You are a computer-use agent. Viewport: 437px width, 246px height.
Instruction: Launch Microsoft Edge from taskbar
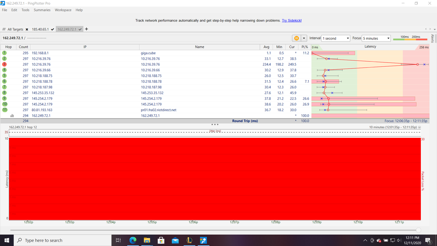point(133,240)
